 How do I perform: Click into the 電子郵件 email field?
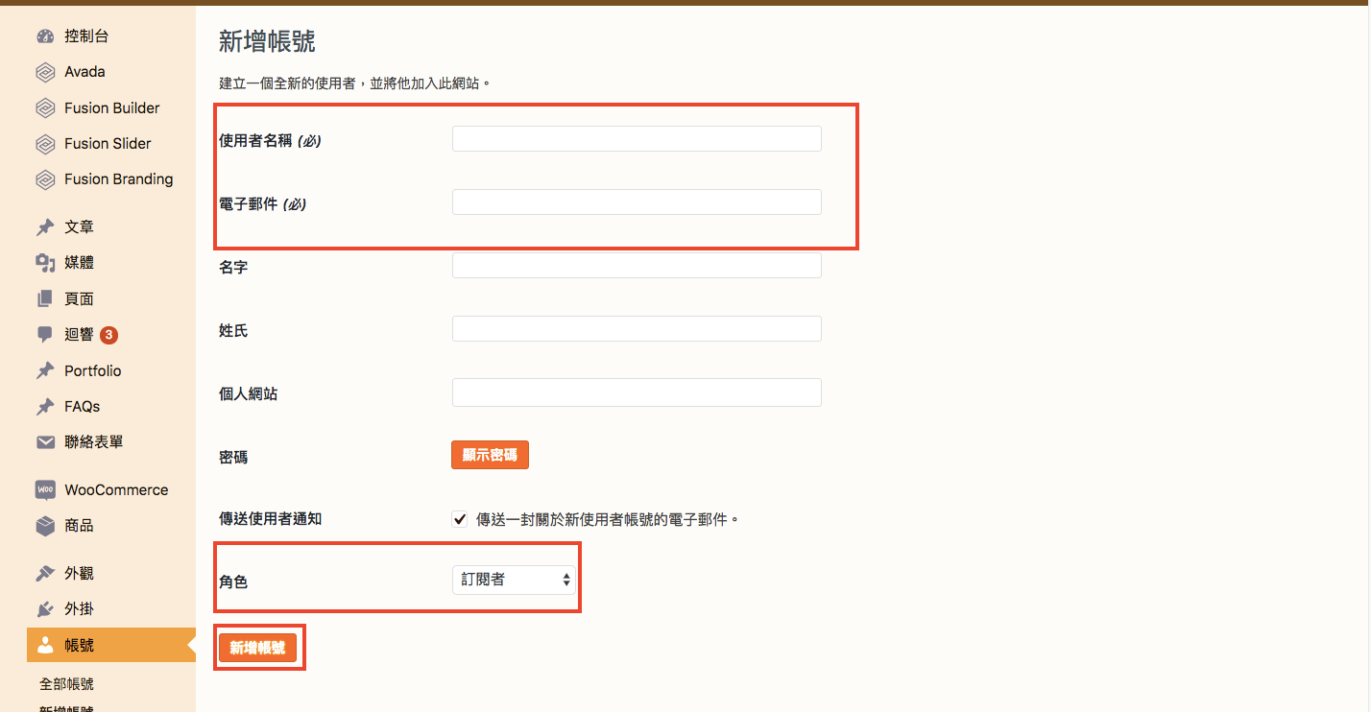(x=637, y=202)
